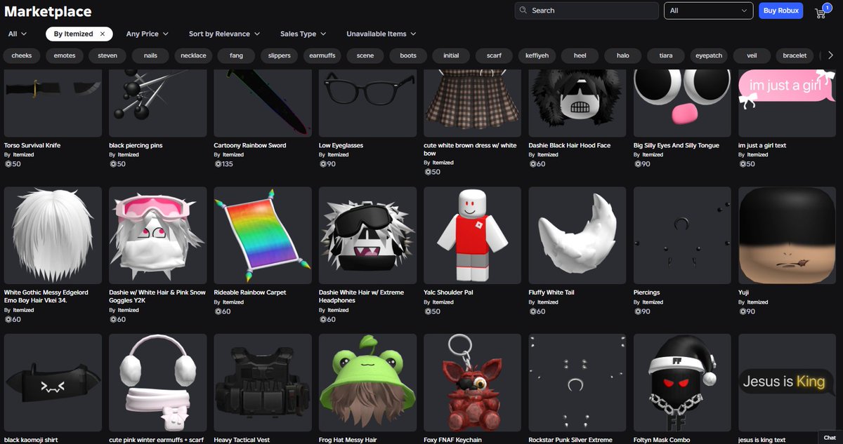The height and width of the screenshot is (444, 843).
Task: Select the nails tag
Action: tap(150, 55)
